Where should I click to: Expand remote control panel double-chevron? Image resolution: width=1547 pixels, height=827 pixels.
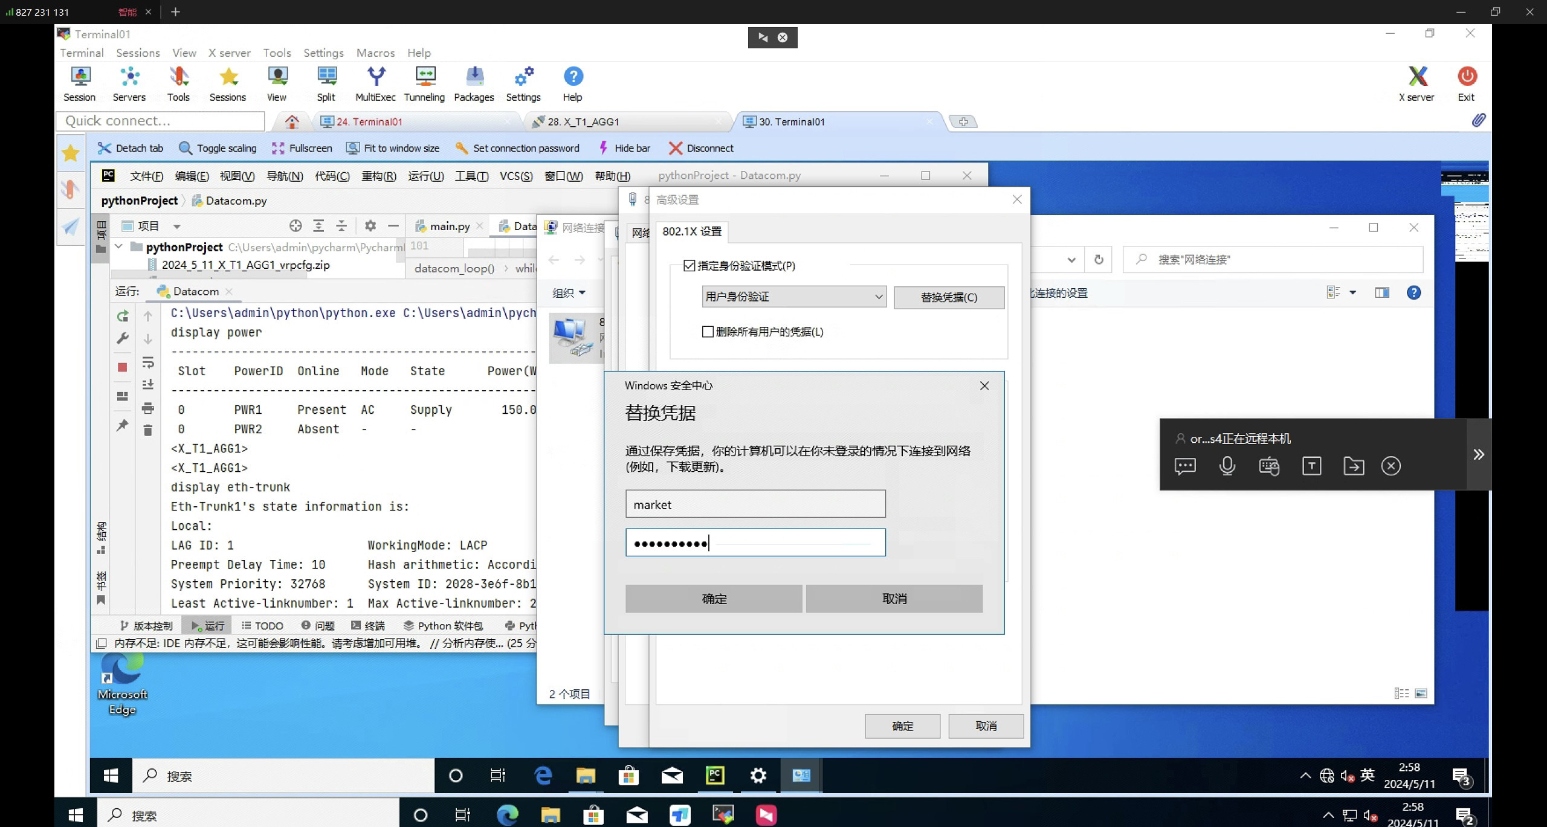click(1479, 454)
